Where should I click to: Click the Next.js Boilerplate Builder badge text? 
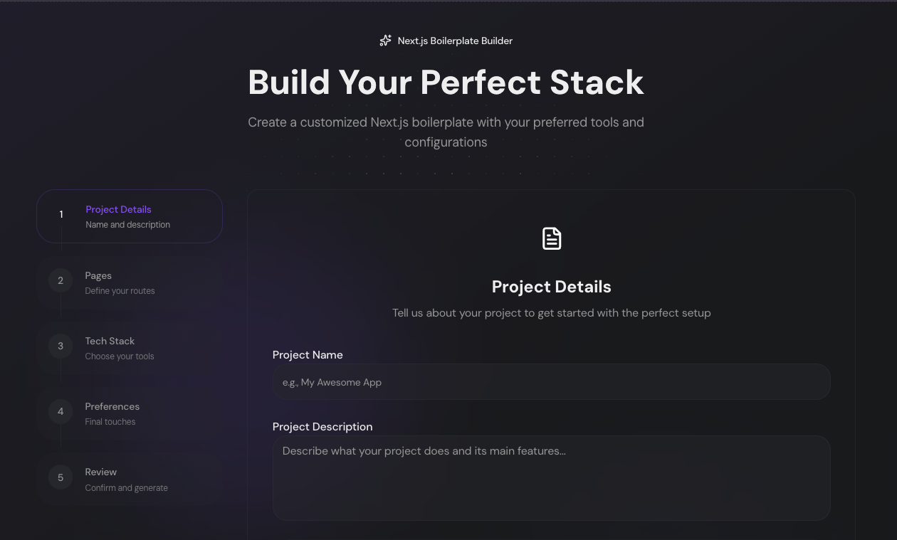[455, 41]
